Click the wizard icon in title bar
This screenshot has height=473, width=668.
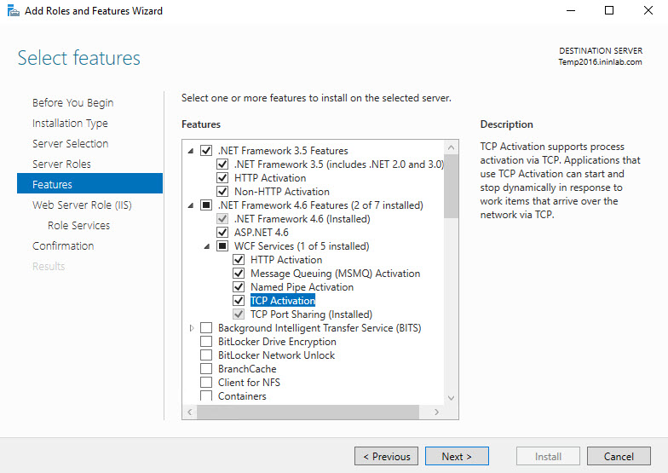tap(14, 11)
